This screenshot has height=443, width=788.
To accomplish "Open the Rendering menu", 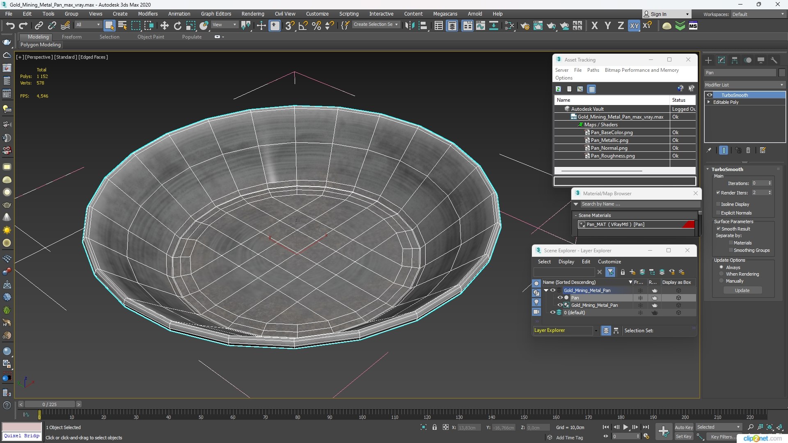I will 252,14.
